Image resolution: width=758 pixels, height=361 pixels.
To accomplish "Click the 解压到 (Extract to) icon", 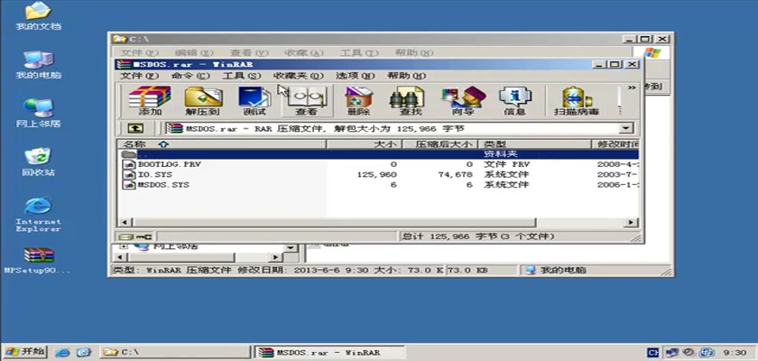I will click(x=203, y=101).
